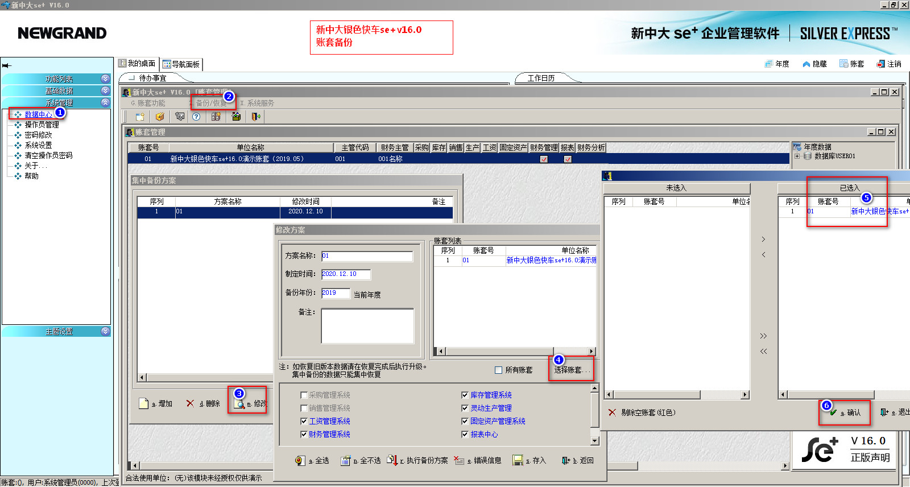
Task: Collapse the 系统管理 sidebar section
Action: pos(105,102)
